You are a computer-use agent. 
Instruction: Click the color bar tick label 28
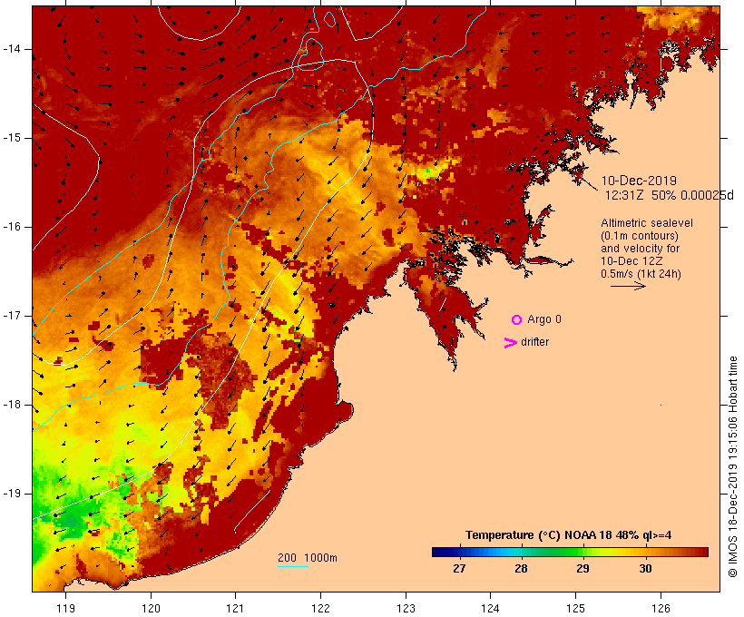(x=521, y=568)
